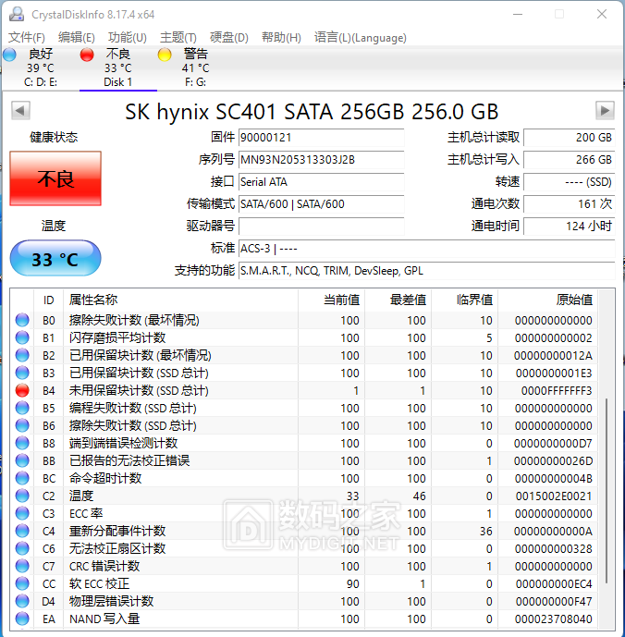
Task: Click the standard field ACS-3 | ----
Action: tap(427, 248)
